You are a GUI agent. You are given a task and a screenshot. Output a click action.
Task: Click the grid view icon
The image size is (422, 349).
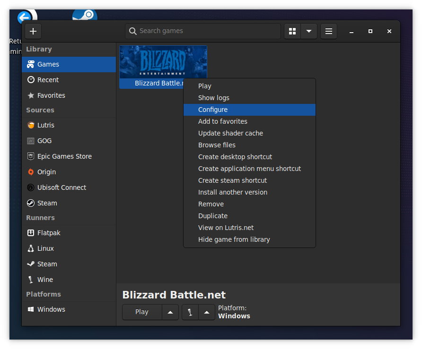point(292,31)
